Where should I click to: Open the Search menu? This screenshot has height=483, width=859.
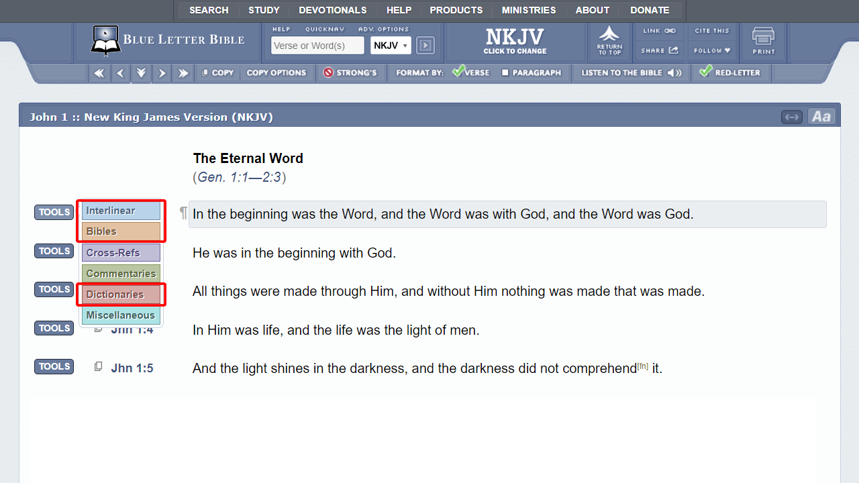[x=209, y=10]
